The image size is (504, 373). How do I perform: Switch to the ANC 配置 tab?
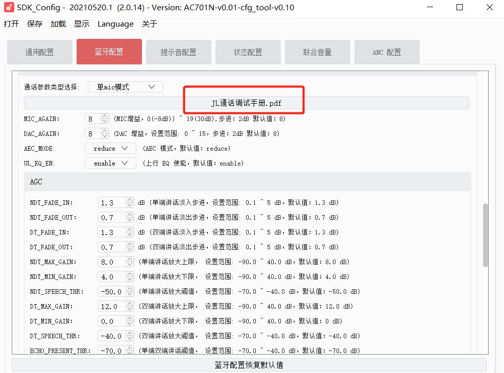[387, 52]
